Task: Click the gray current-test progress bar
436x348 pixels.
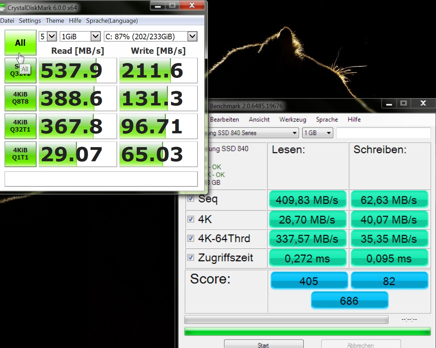Action: click(x=286, y=320)
